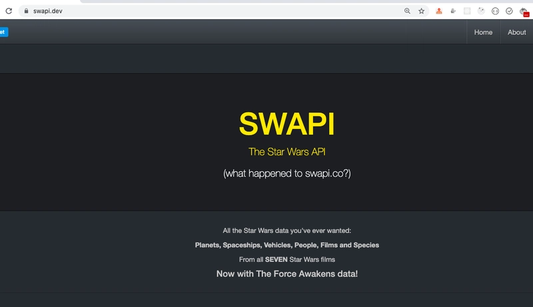Click the gray puzzle-shaped extension icon
This screenshot has height=307, width=533.
453,11
